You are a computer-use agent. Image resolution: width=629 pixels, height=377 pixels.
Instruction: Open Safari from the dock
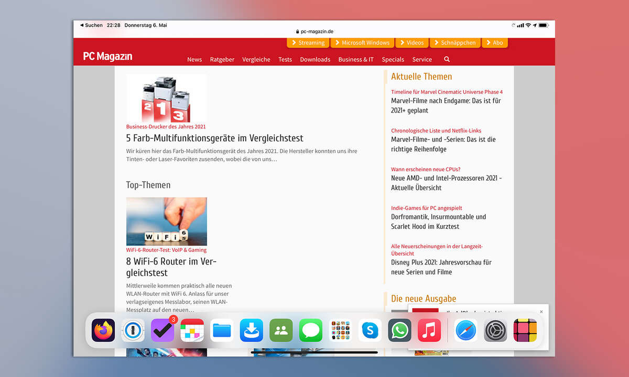click(x=466, y=330)
